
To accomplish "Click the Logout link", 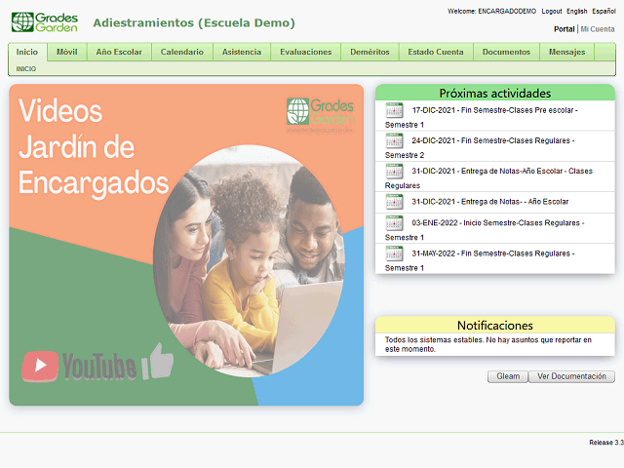I will tap(552, 11).
